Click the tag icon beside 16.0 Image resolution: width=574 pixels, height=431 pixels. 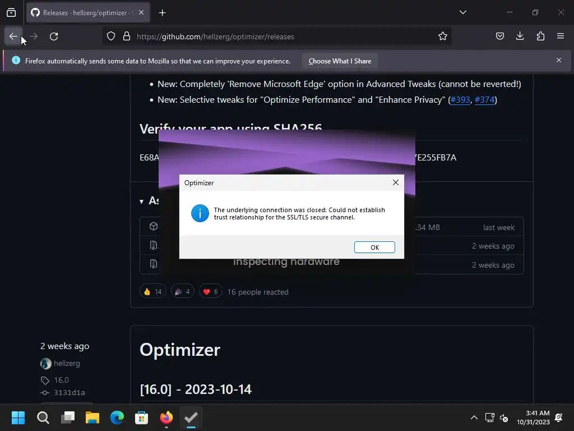pyautogui.click(x=45, y=380)
